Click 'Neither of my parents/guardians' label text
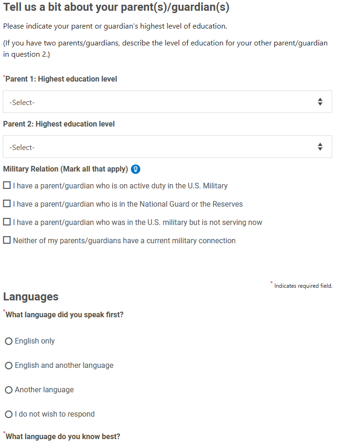 tap(124, 241)
